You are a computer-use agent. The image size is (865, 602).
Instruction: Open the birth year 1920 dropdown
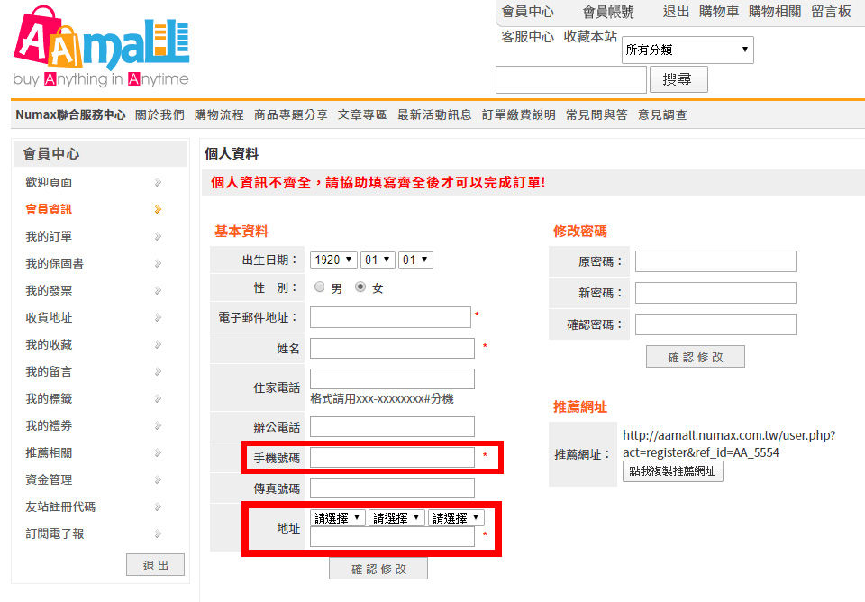[333, 260]
